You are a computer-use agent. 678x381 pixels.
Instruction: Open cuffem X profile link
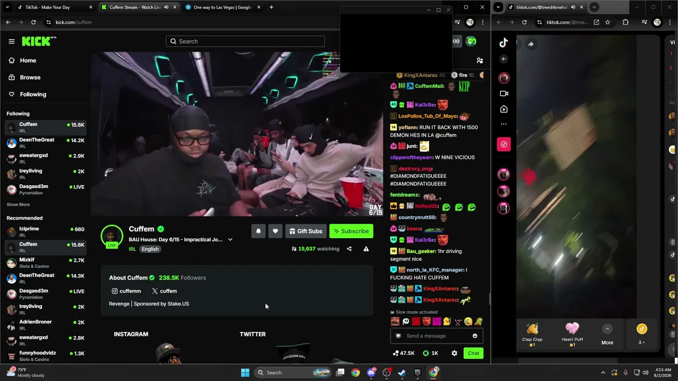[164, 291]
